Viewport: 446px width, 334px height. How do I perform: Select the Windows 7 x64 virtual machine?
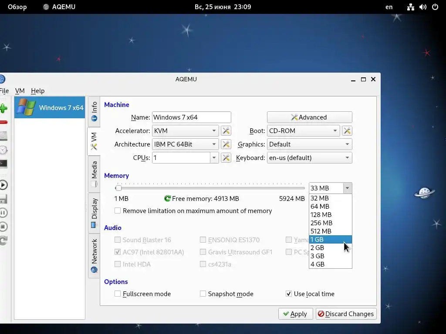[x=50, y=108]
